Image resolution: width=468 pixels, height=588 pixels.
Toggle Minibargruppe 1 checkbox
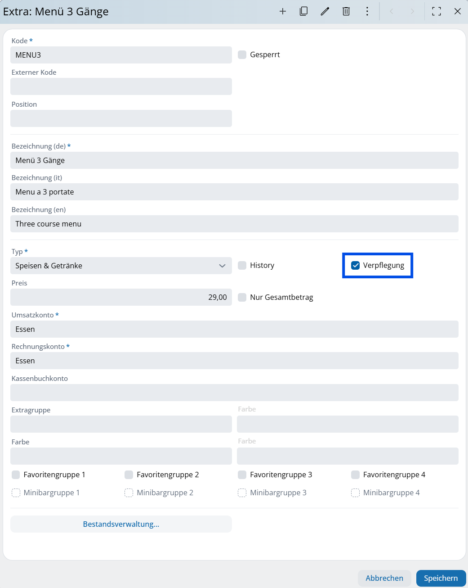coord(16,493)
